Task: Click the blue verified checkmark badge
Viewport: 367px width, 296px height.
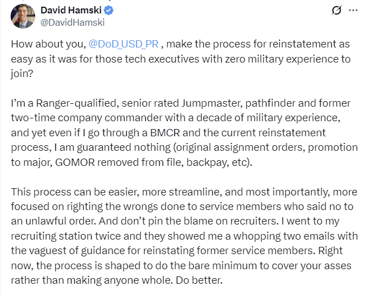Action: click(108, 10)
